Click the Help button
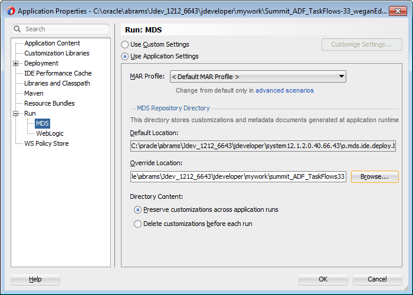 (35, 279)
